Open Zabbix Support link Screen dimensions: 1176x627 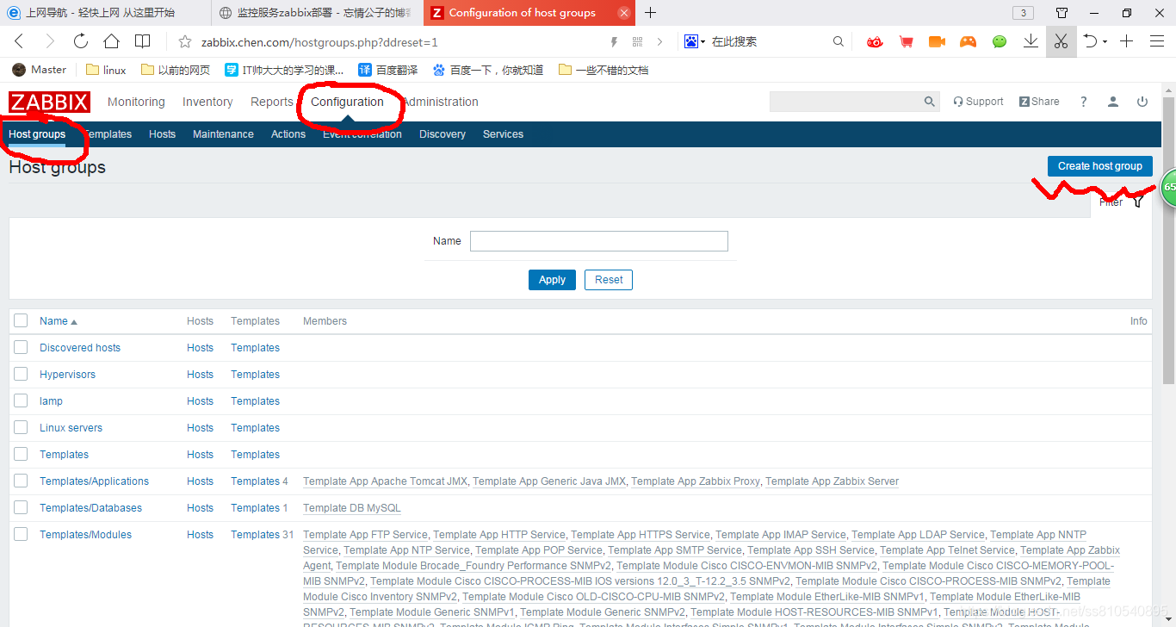coord(978,102)
